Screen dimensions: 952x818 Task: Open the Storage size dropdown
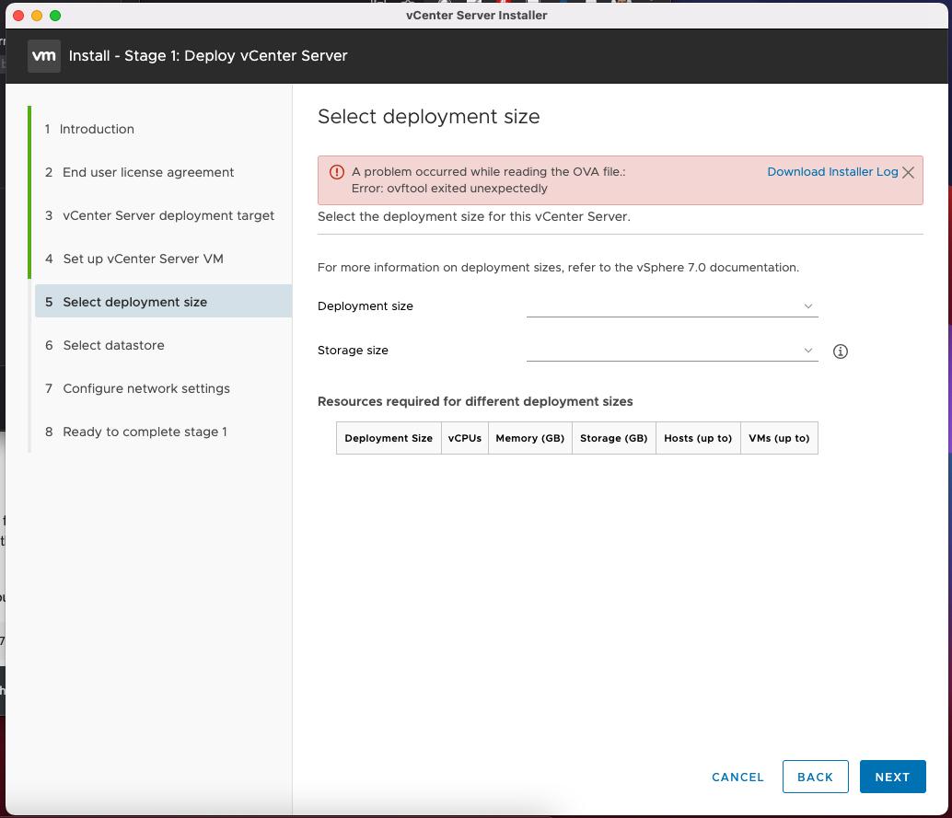(672, 351)
